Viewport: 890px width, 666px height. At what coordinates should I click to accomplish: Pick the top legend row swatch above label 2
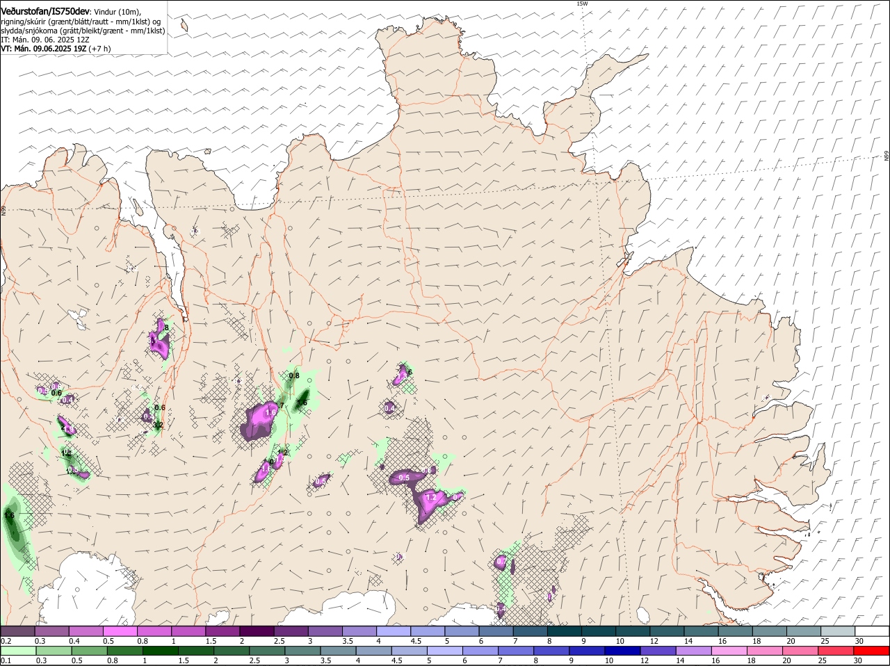pos(257,631)
